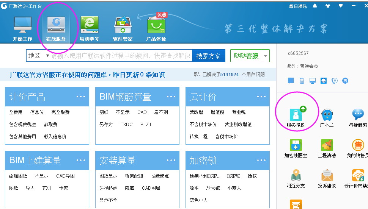The image size is (368, 209).
Task: Open the 云计价P5 cloud icon
Action: [358, 175]
